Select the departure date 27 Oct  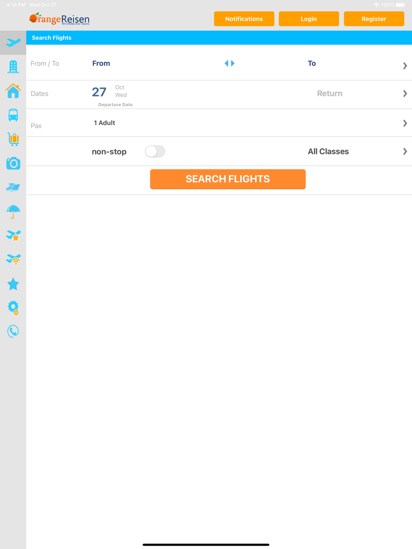[x=110, y=92]
